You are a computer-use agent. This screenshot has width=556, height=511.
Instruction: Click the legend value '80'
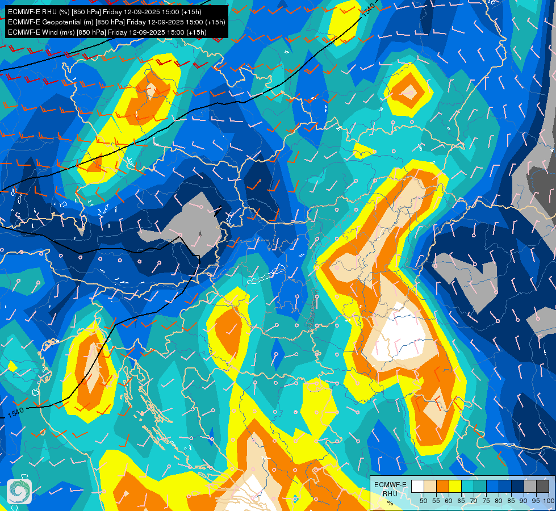499,501
